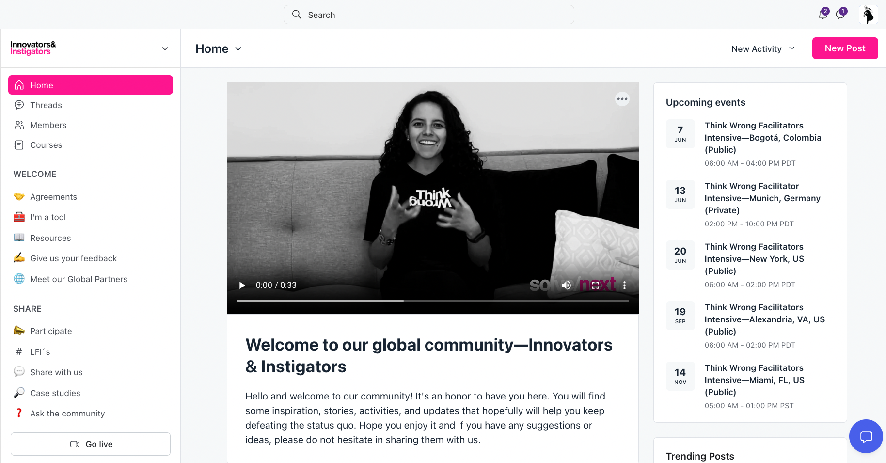
Task: Expand the Innovators & Instigators community dropdown
Action: tap(165, 48)
